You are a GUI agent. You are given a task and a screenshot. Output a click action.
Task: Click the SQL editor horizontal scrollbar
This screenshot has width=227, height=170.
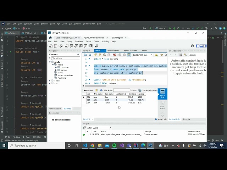[95, 86]
